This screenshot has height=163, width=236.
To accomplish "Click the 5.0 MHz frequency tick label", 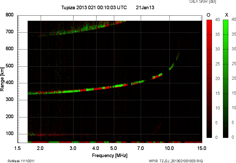I will 114,148.
